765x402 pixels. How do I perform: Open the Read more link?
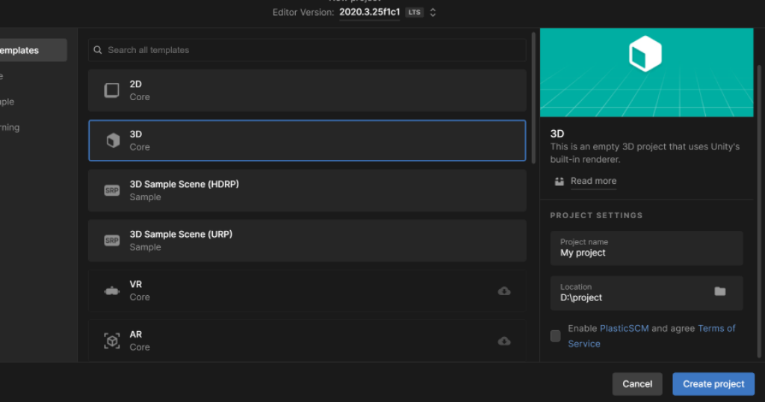(x=593, y=181)
